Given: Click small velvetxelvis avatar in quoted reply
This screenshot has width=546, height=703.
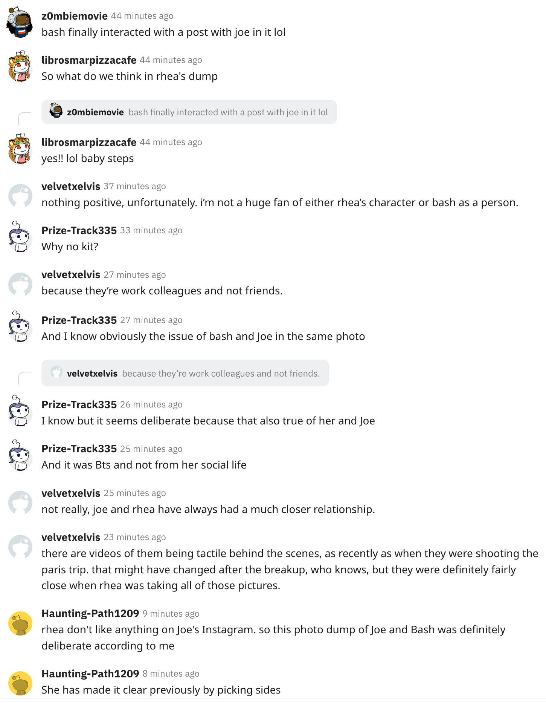Looking at the screenshot, I should (56, 372).
